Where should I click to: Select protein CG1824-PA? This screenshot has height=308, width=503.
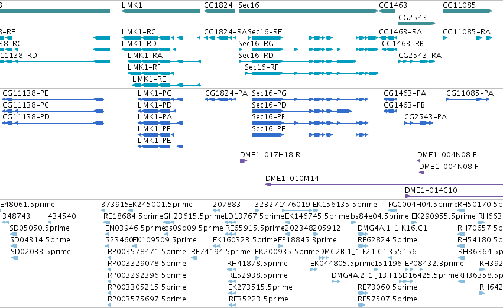pyautogui.click(x=220, y=99)
